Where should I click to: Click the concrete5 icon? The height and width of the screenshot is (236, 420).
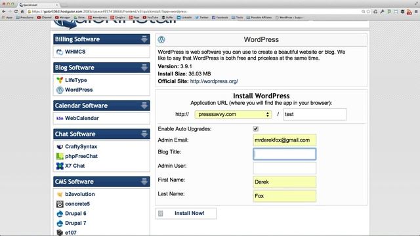(60, 204)
